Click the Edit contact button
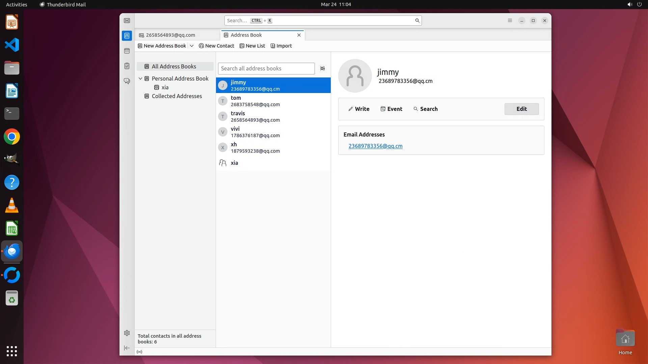Screen dimensions: 648x364 521,109
